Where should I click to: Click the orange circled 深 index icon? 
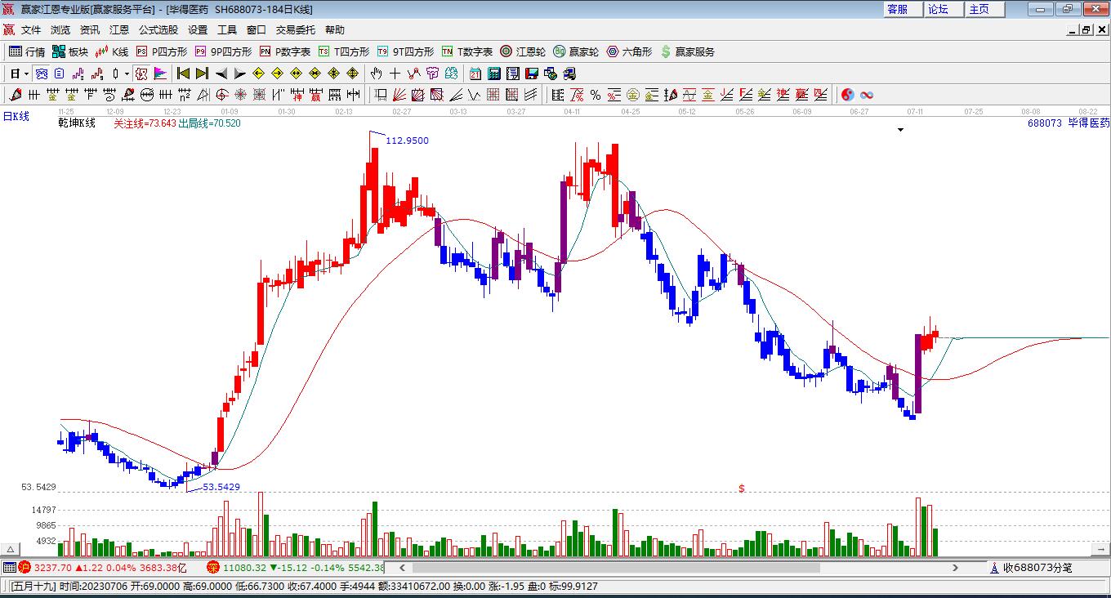(x=213, y=567)
